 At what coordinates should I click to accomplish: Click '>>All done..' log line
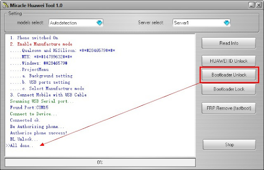[x=19, y=145]
